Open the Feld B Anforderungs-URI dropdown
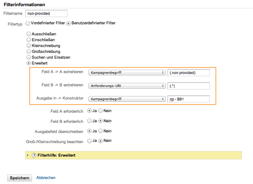 127,86
